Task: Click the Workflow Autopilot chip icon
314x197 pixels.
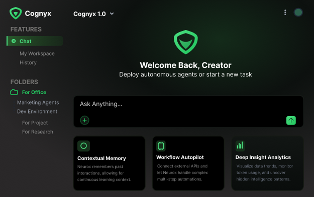Action: point(161,146)
